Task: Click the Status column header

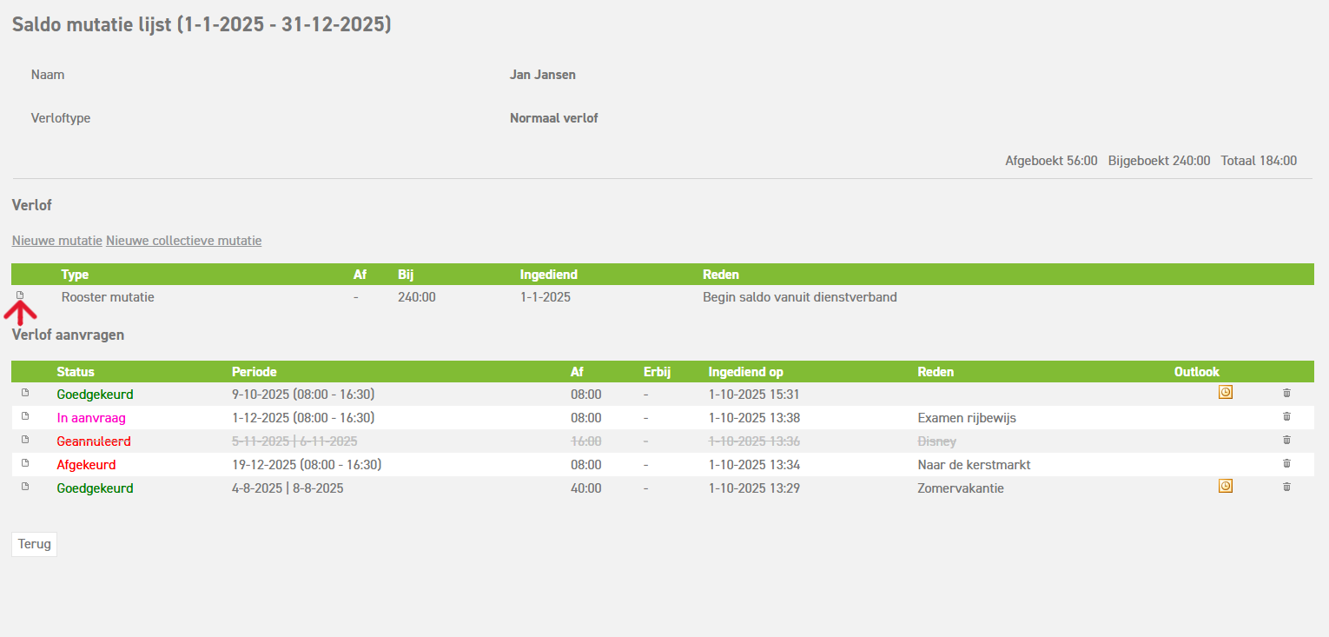Action: pos(76,372)
